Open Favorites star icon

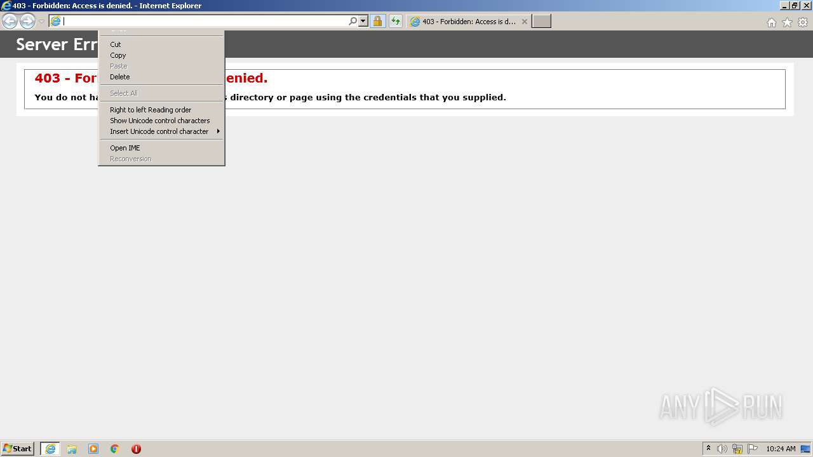pyautogui.click(x=787, y=22)
